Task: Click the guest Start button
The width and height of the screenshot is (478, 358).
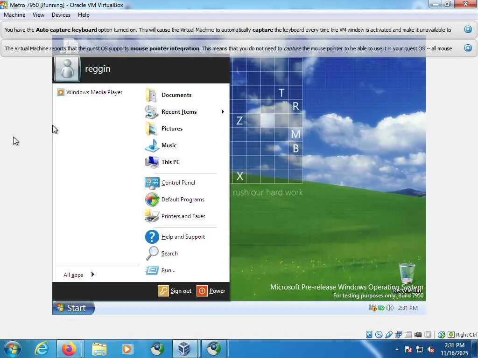Action: 73,308
